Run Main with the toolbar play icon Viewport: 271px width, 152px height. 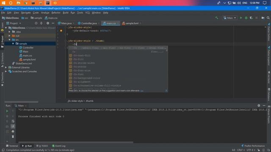click(241, 18)
